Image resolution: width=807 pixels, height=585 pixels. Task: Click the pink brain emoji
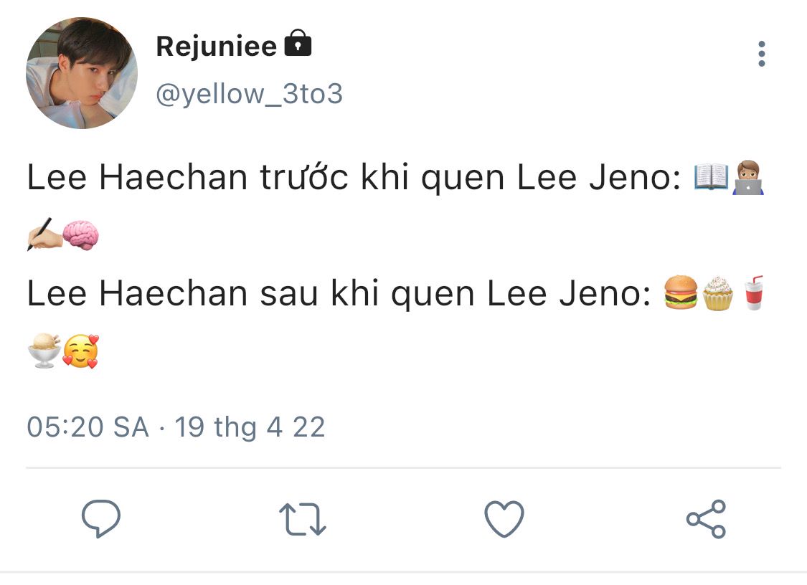click(80, 236)
